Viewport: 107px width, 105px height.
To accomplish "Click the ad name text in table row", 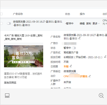I will [x=37, y=23].
